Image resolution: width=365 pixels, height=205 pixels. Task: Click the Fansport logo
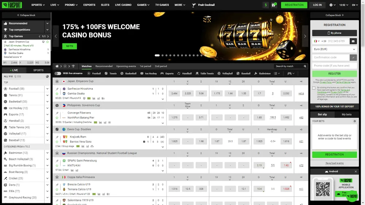(12, 5)
